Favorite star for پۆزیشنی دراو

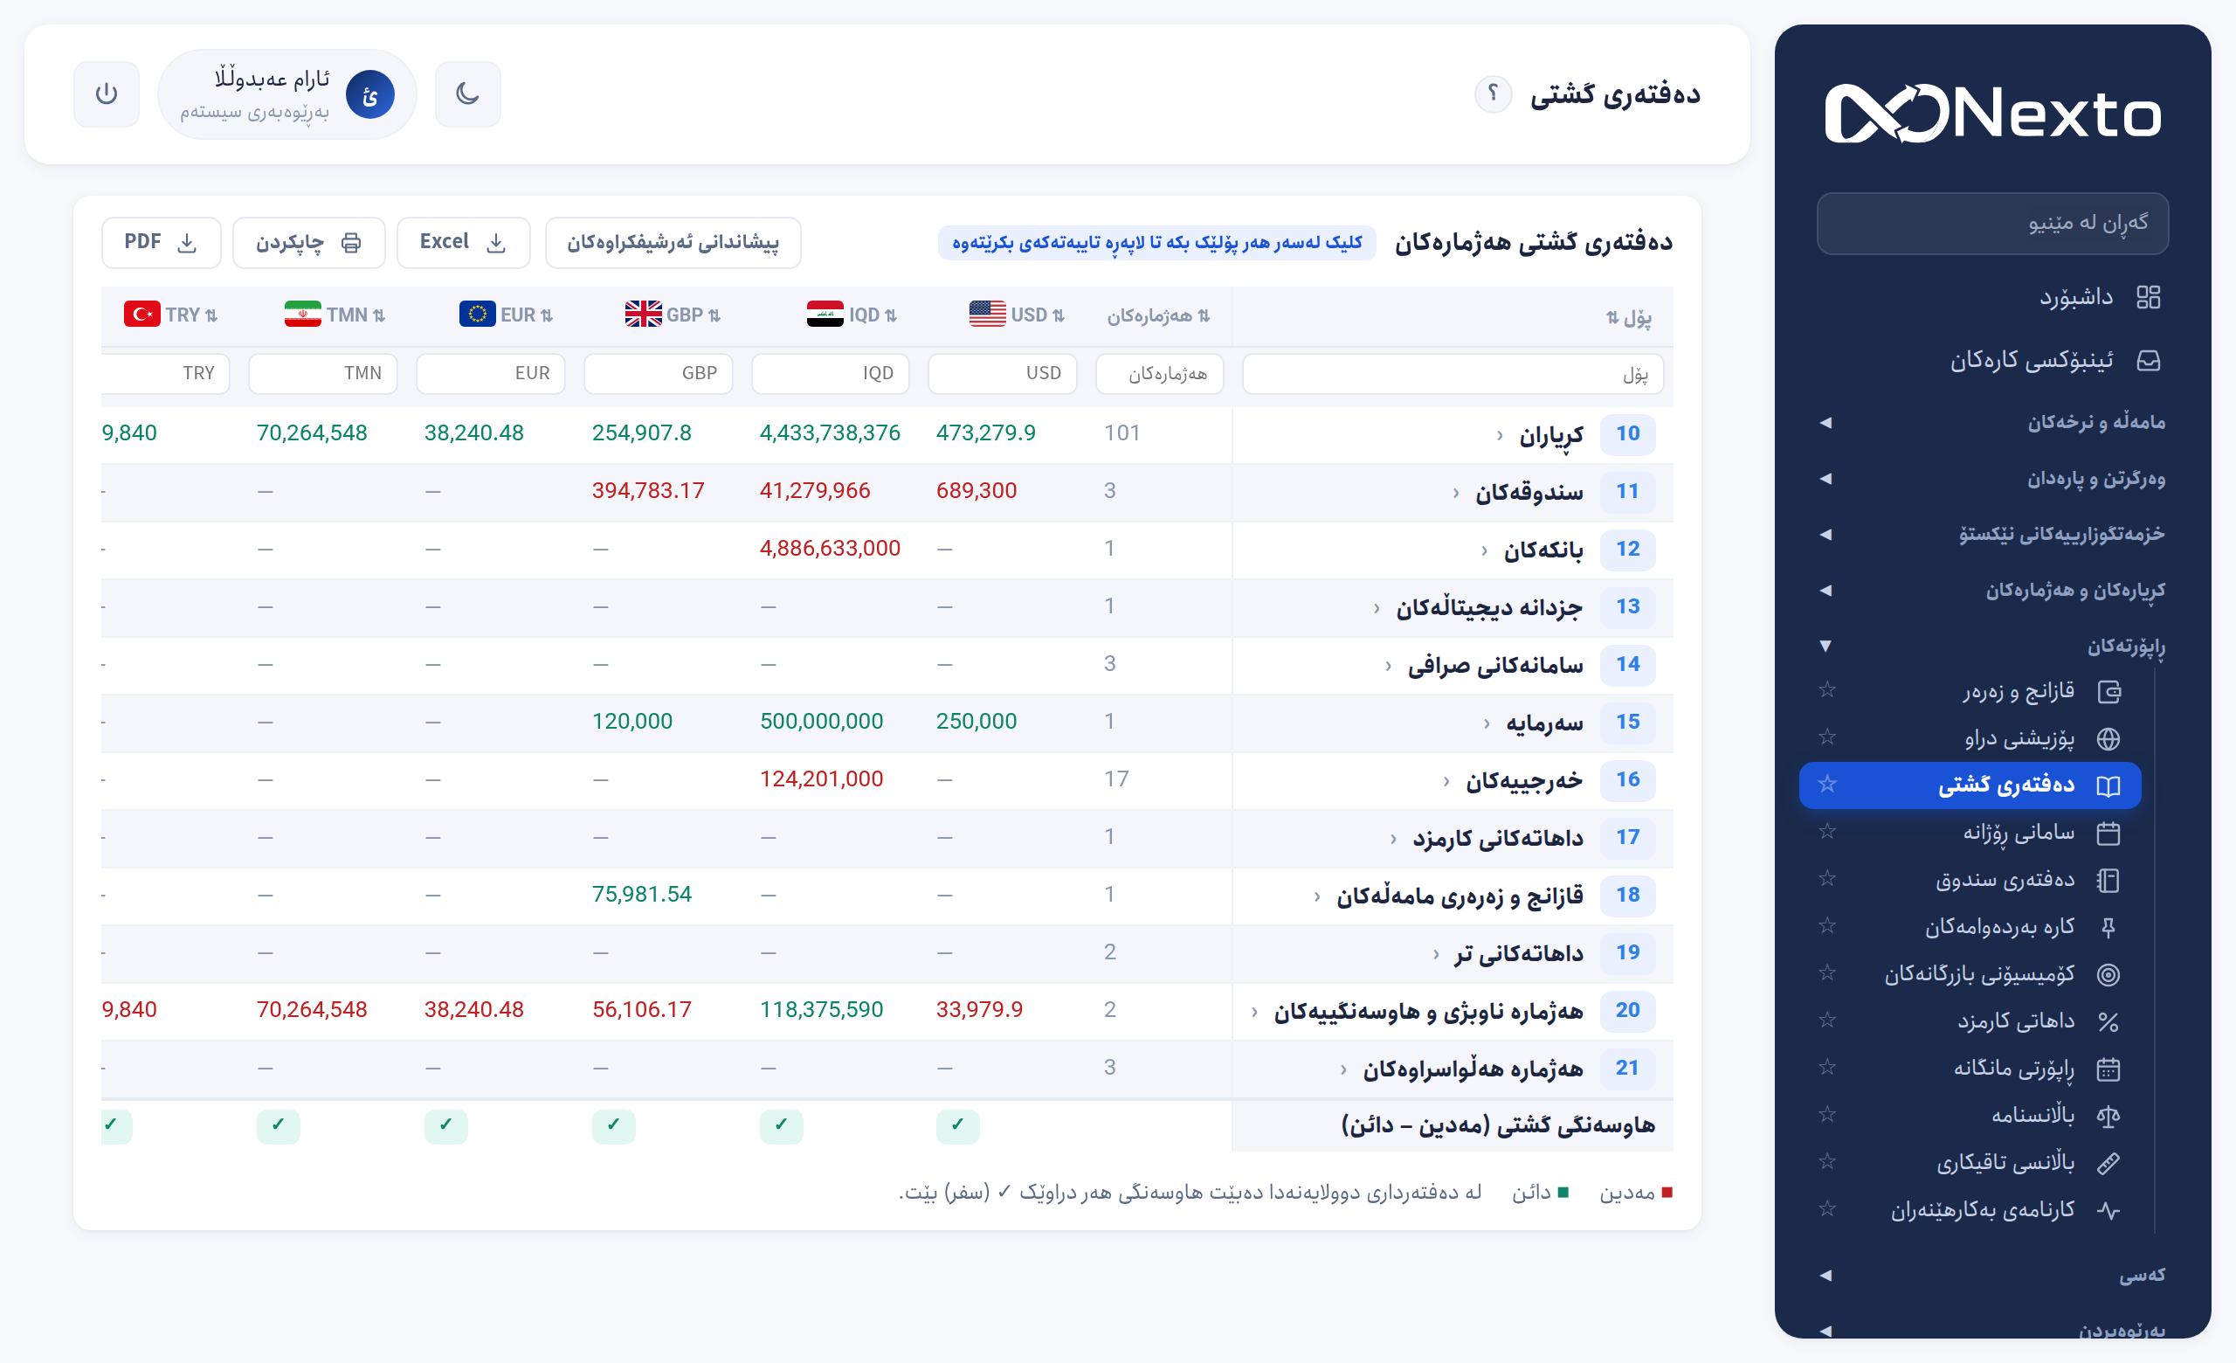[x=1826, y=736]
